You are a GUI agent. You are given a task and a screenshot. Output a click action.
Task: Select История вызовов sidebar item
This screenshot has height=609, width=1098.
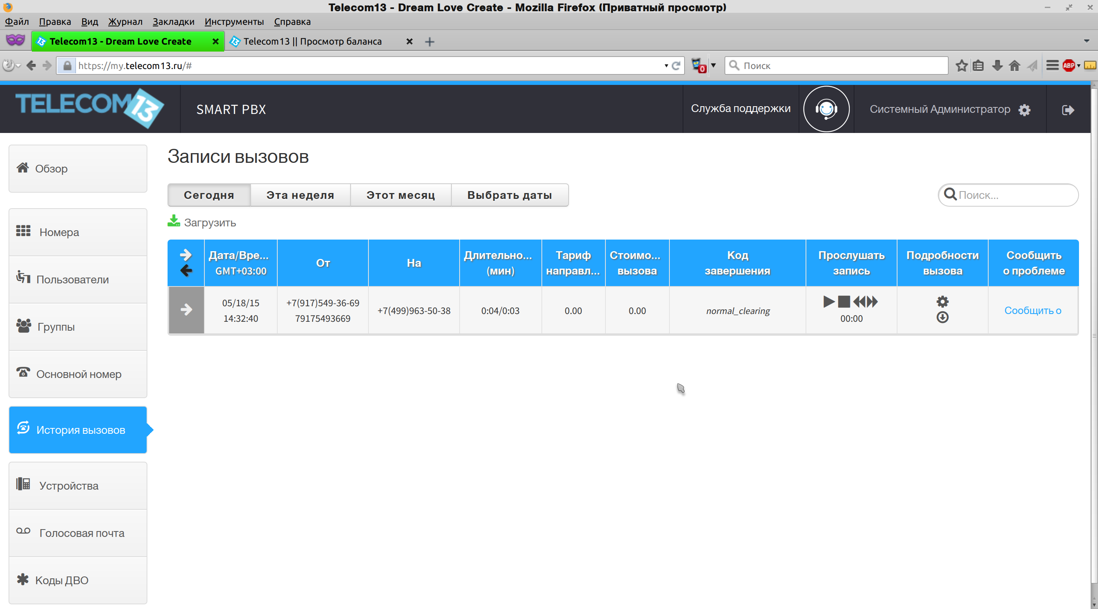tap(78, 430)
